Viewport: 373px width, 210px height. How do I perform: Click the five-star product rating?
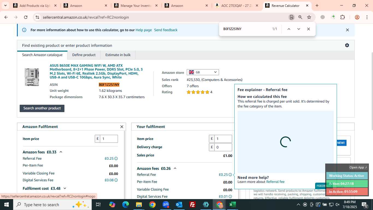coord(198,92)
